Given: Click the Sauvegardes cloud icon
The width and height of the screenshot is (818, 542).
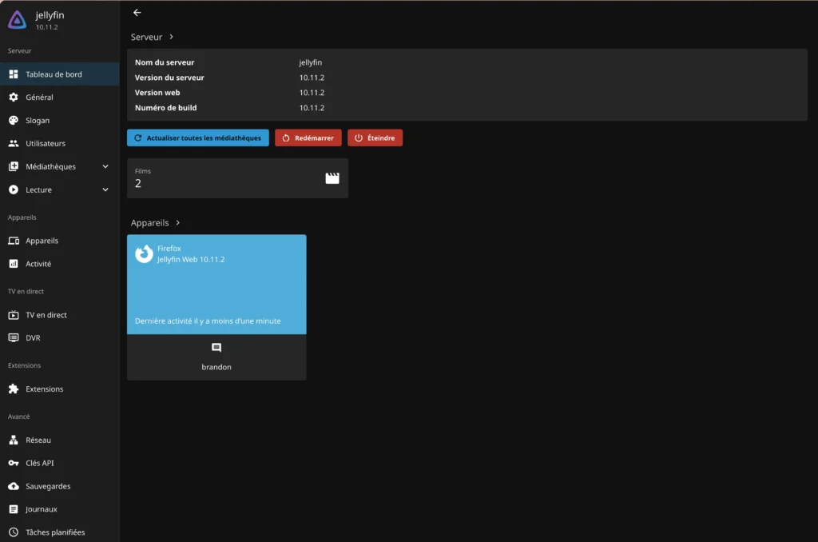Looking at the screenshot, I should [x=13, y=486].
